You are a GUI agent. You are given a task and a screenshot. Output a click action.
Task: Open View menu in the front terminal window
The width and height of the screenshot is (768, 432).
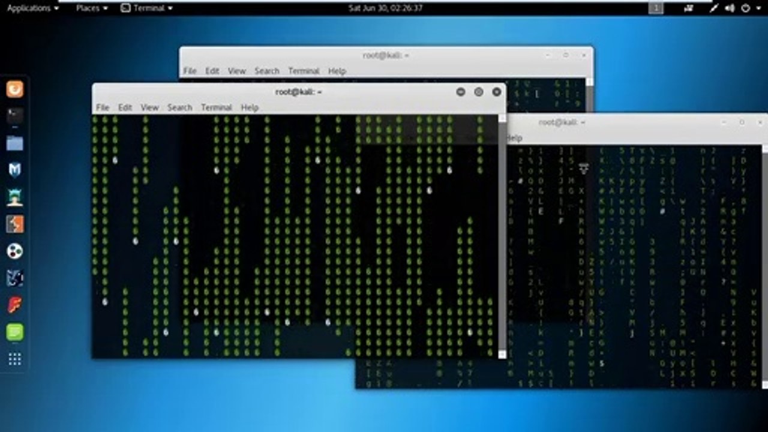coord(149,107)
